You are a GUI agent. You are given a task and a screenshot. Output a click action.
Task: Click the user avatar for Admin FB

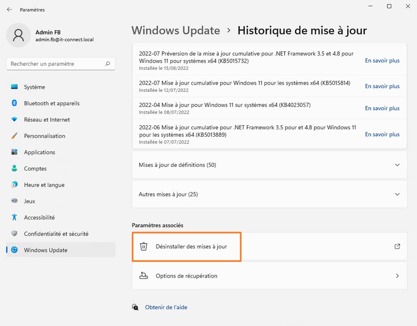point(18,37)
